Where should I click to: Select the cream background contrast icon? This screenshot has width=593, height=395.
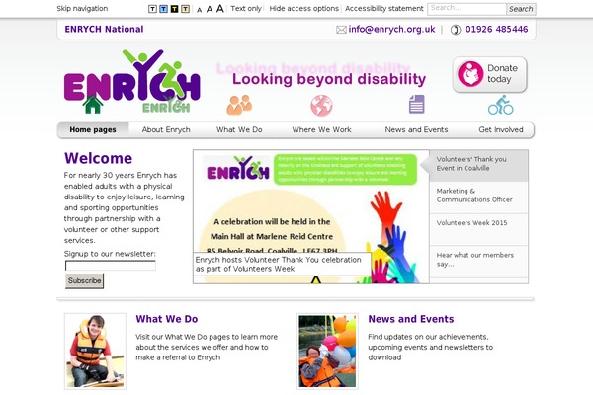(186, 9)
